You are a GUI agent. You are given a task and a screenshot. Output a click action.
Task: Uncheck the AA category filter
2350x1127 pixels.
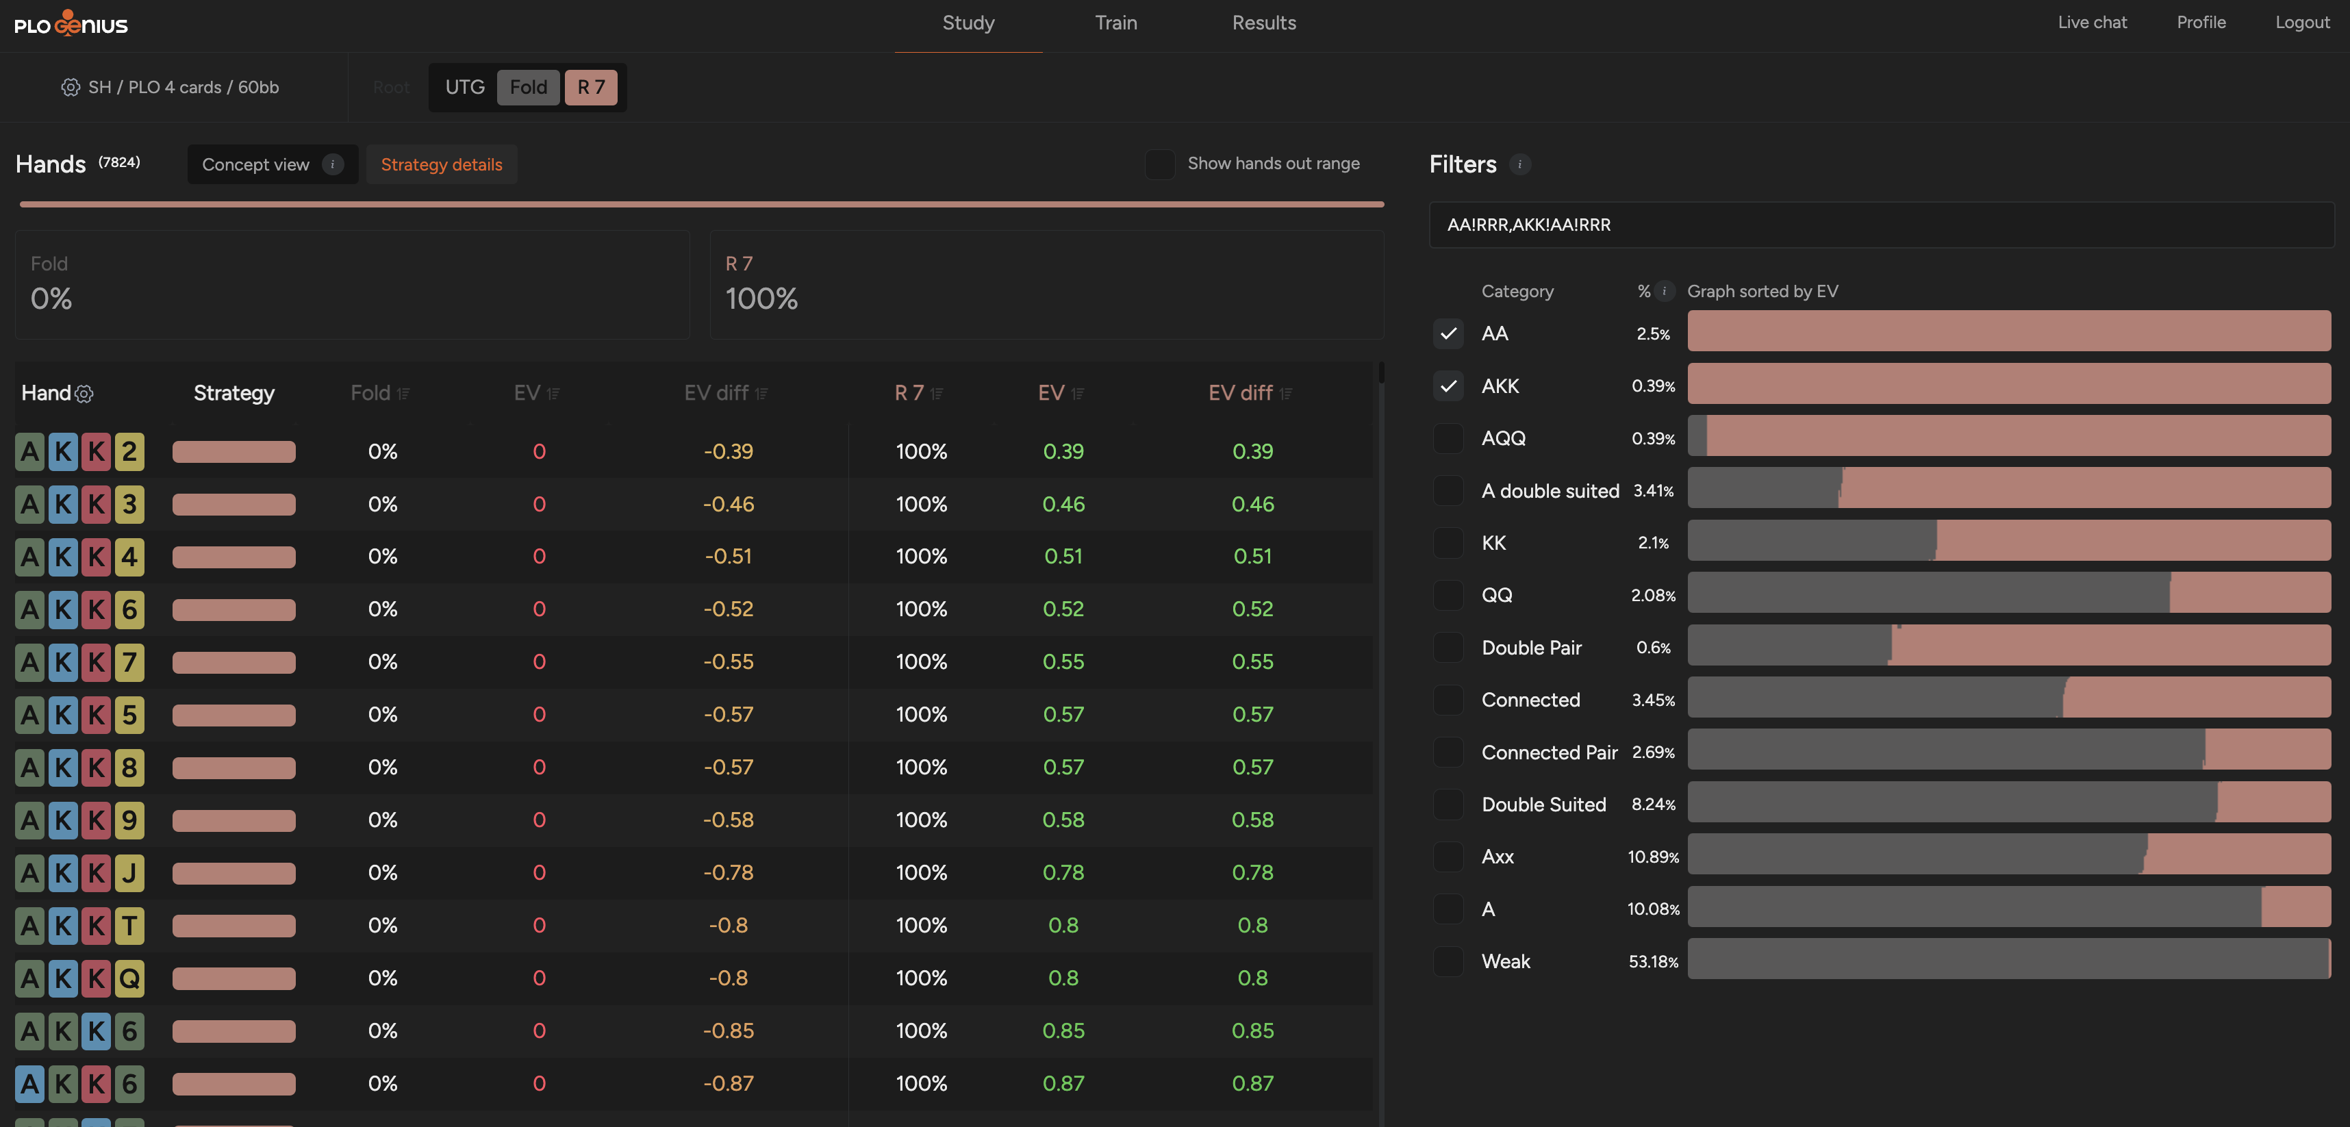[x=1448, y=333]
